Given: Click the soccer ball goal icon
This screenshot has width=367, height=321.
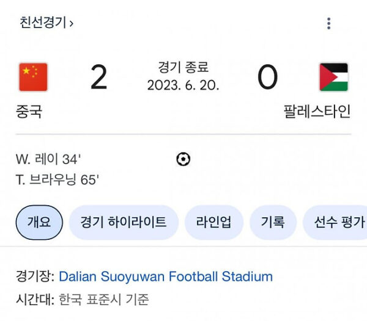Looking at the screenshot, I should tap(183, 159).
